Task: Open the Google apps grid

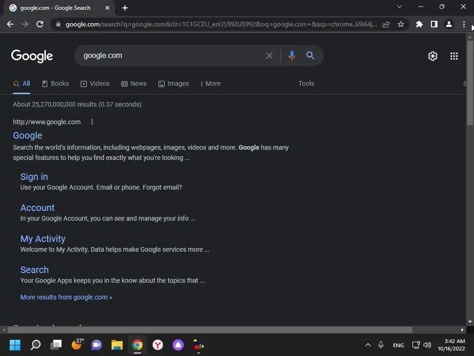Action: (454, 56)
